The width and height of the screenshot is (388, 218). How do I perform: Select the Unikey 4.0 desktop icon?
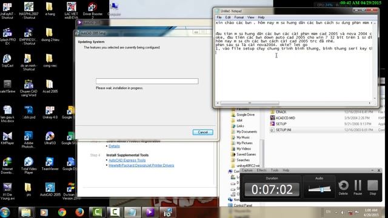[50, 113]
